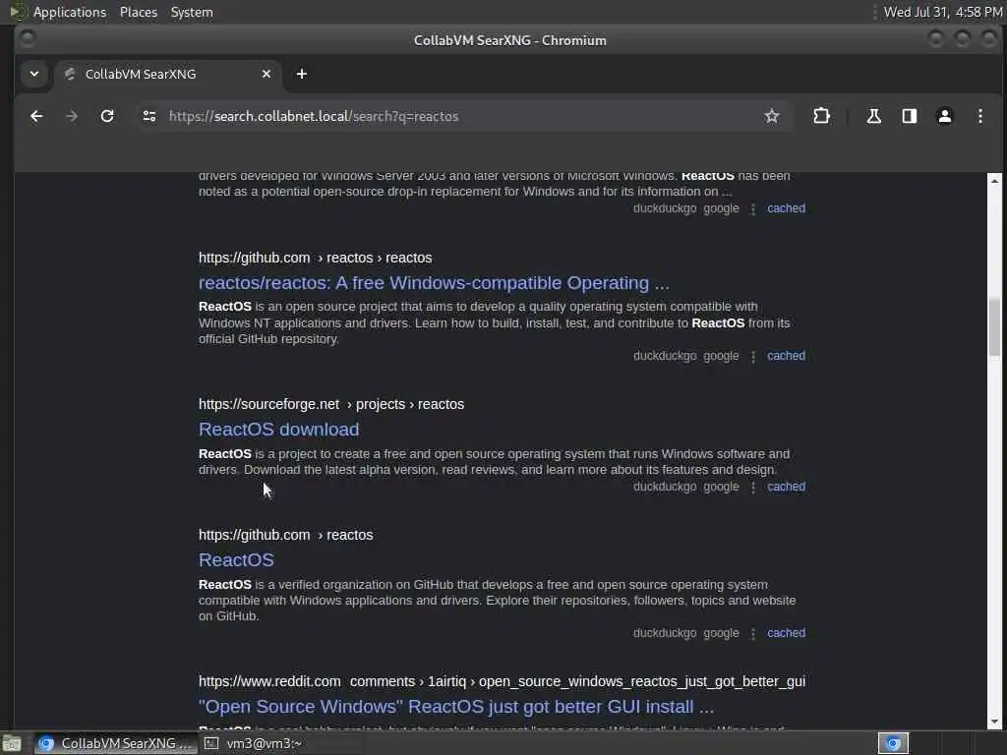Open reactos/reactos GitHub result link
The height and width of the screenshot is (755, 1007).
click(434, 283)
